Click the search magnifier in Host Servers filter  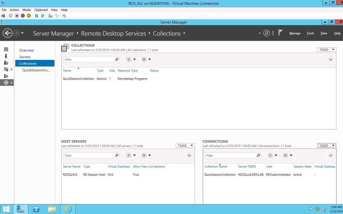[117, 155]
